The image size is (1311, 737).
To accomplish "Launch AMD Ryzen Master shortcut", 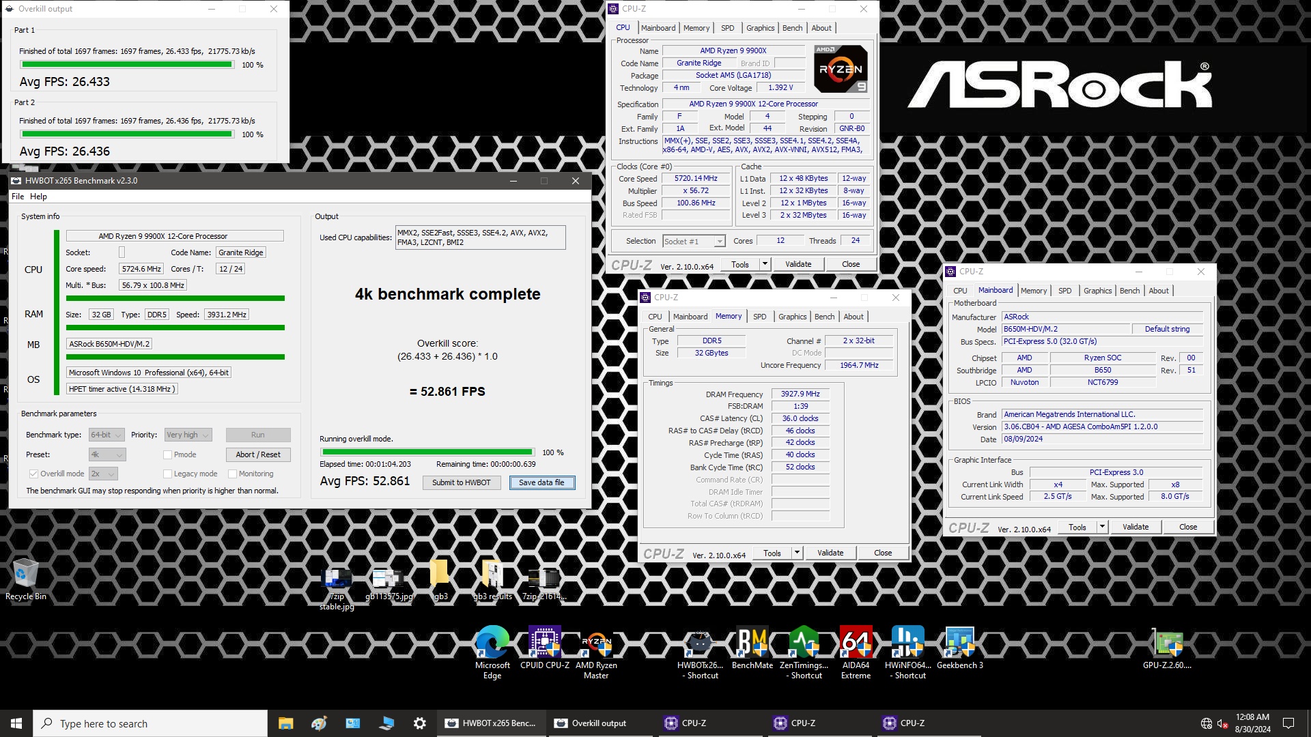I will click(x=596, y=652).
